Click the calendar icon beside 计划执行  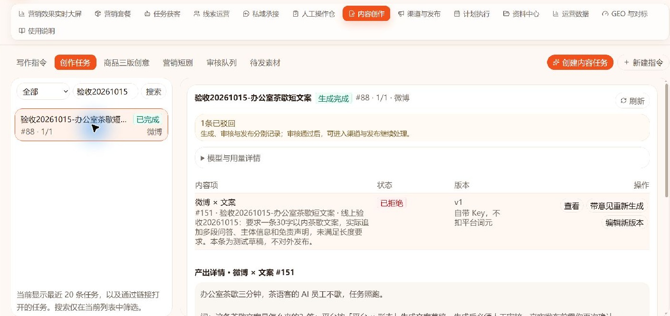pyautogui.click(x=457, y=14)
